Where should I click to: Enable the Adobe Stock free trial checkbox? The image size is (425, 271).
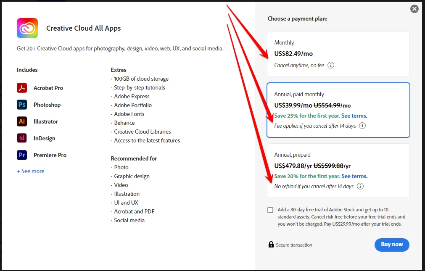[x=270, y=210]
